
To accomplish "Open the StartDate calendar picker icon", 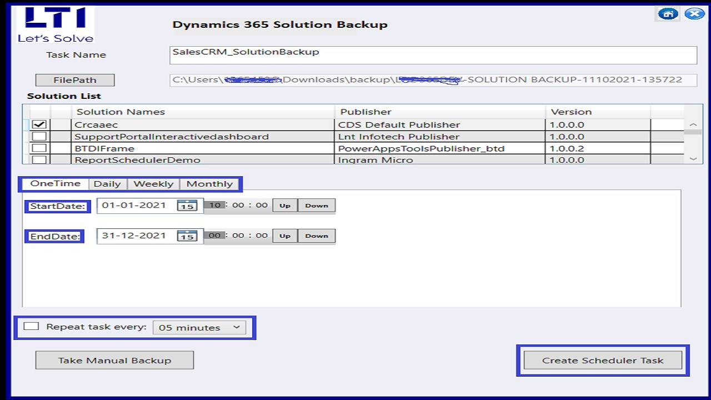I will coord(187,205).
